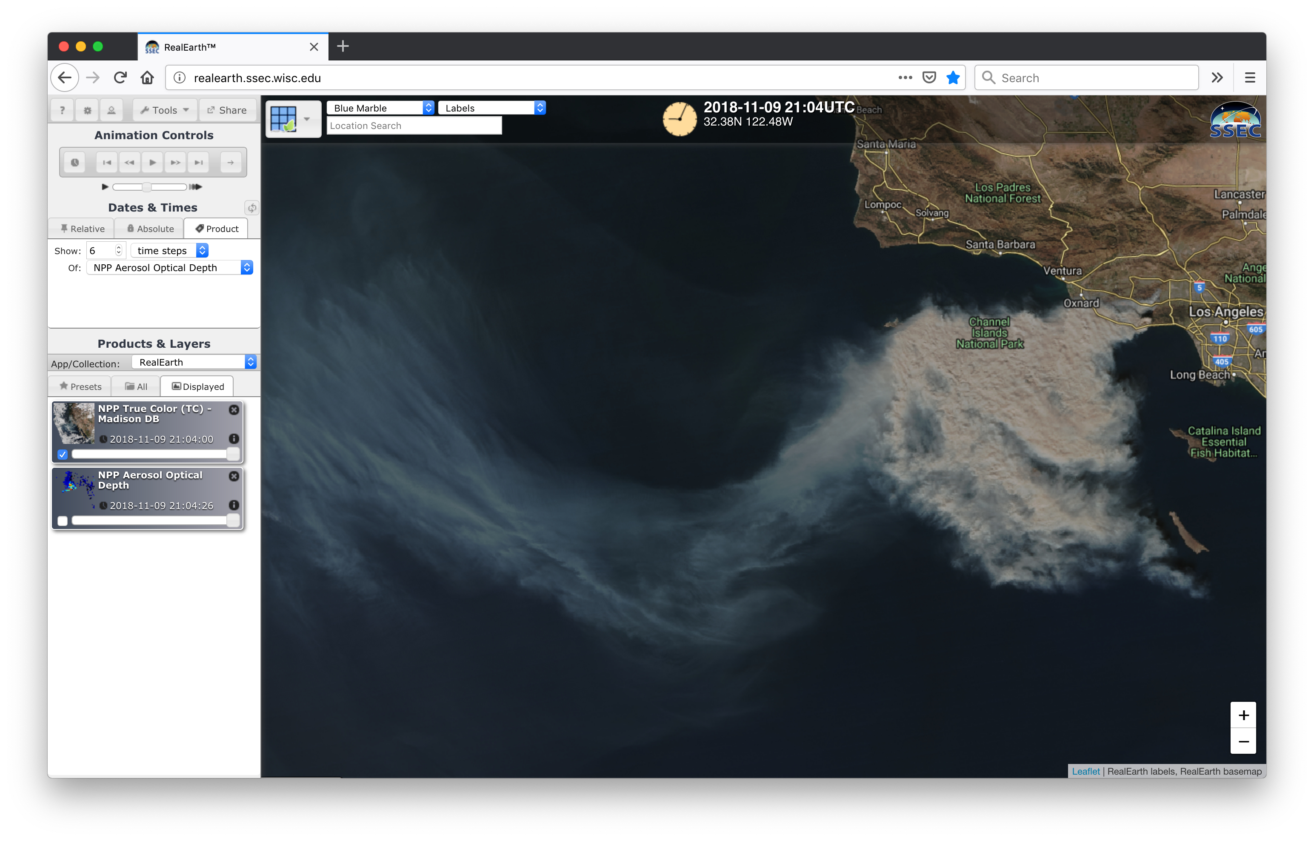Click the map clock time icon
This screenshot has height=841, width=1314.
(x=679, y=119)
